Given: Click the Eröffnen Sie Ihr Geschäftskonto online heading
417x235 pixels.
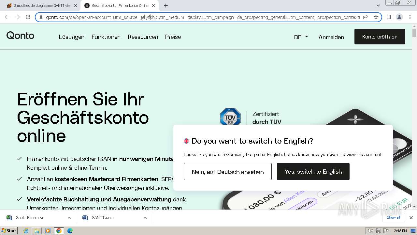Looking at the screenshot, I should click(83, 117).
